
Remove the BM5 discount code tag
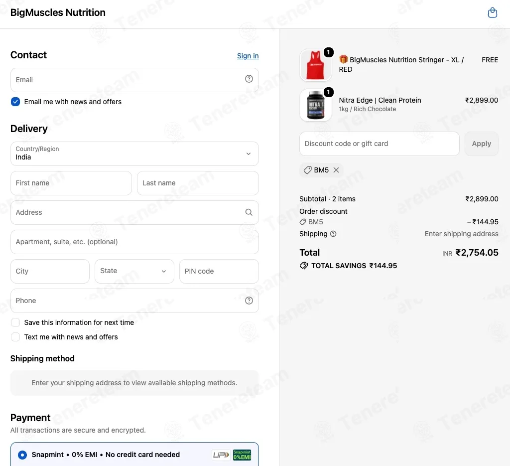pyautogui.click(x=336, y=170)
